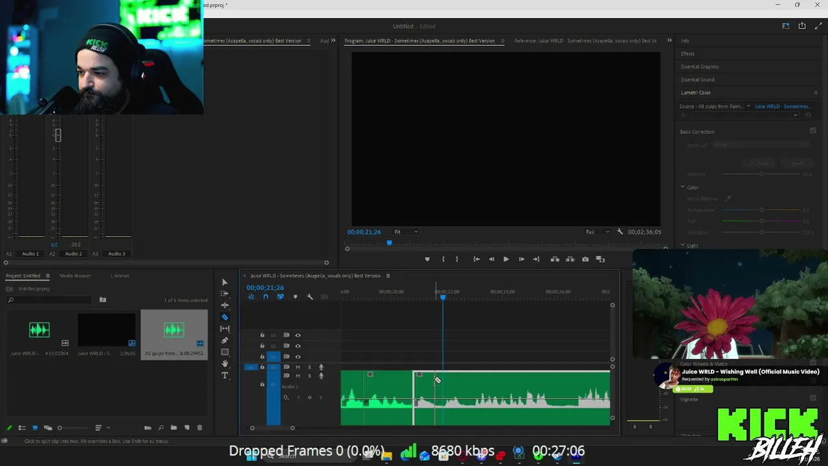The image size is (828, 466).
Task: Select the Rectangle tool
Action: pos(224,352)
